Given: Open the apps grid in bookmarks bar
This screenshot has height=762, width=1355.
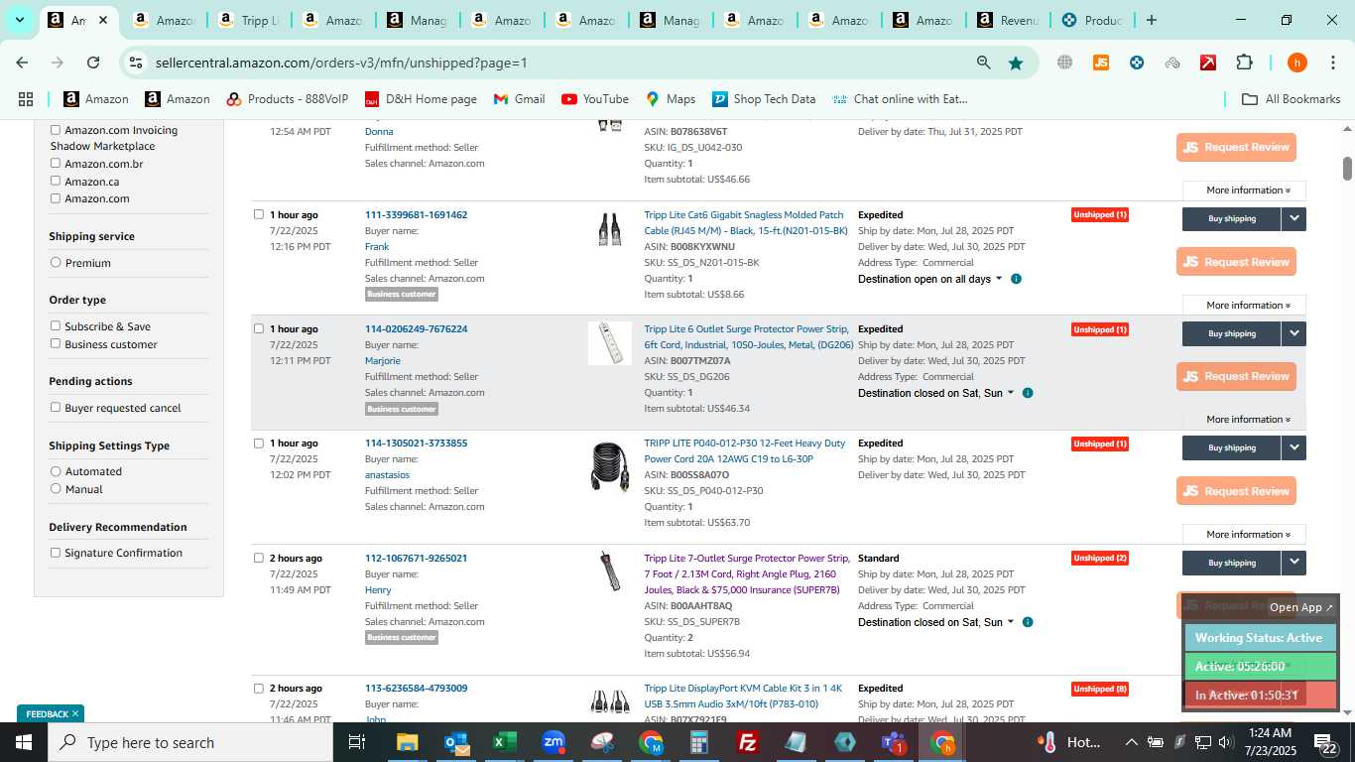Looking at the screenshot, I should [26, 99].
